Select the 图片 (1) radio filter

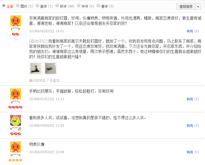(18, 6)
